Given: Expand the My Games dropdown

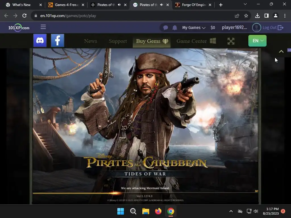Looking at the screenshot, I should point(194,28).
